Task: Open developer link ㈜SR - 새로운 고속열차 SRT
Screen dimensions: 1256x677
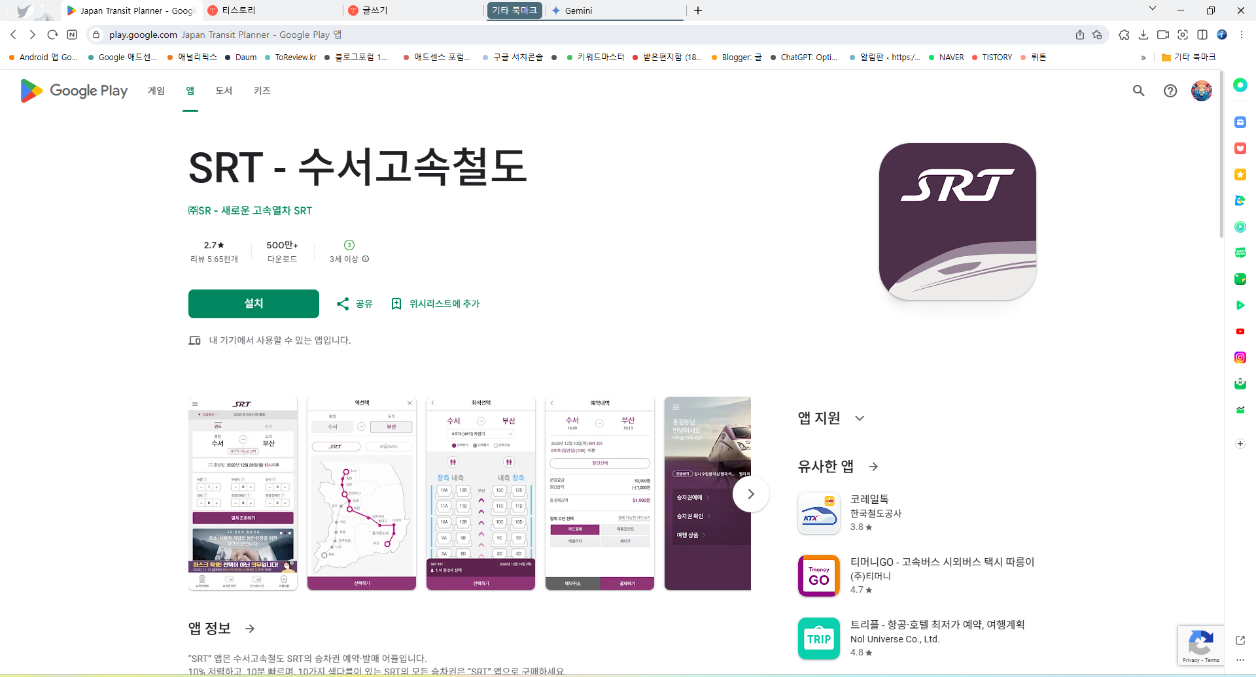Action: click(250, 210)
